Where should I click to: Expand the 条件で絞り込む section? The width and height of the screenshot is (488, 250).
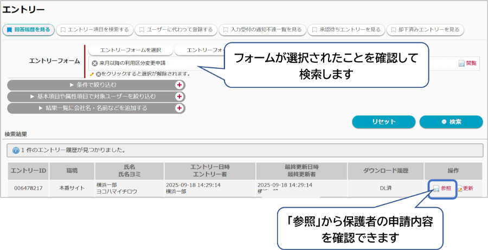(x=92, y=85)
